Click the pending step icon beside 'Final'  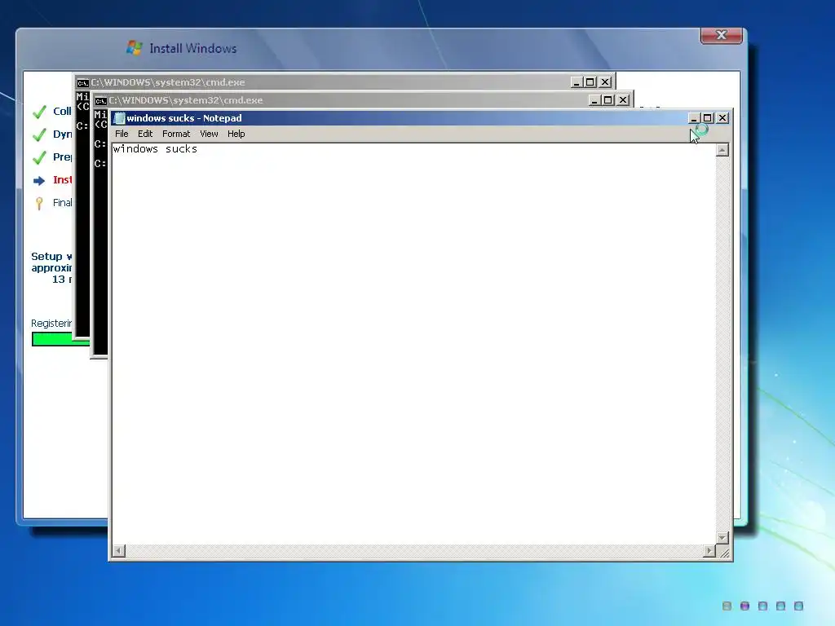pos(39,203)
